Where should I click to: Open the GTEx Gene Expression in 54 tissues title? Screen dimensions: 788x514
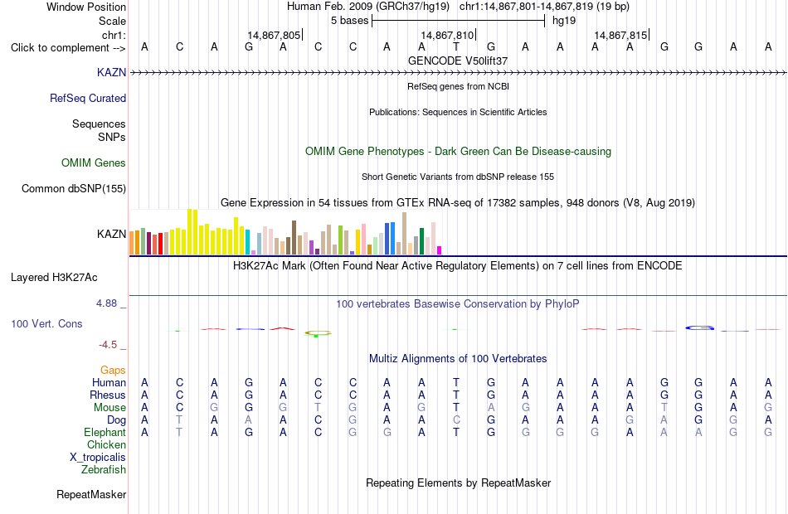tap(458, 202)
